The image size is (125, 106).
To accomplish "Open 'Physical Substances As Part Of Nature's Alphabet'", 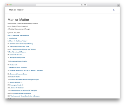I will tap(26, 70).
